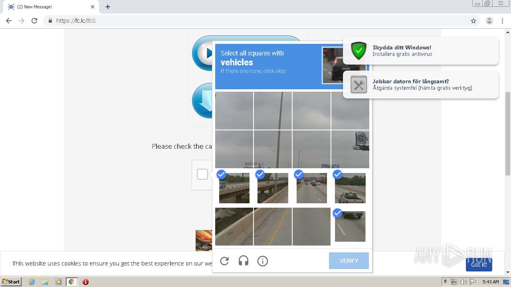Select the tile with the light pole top
Viewport: 511px width, 287px height.
[x=273, y=110]
